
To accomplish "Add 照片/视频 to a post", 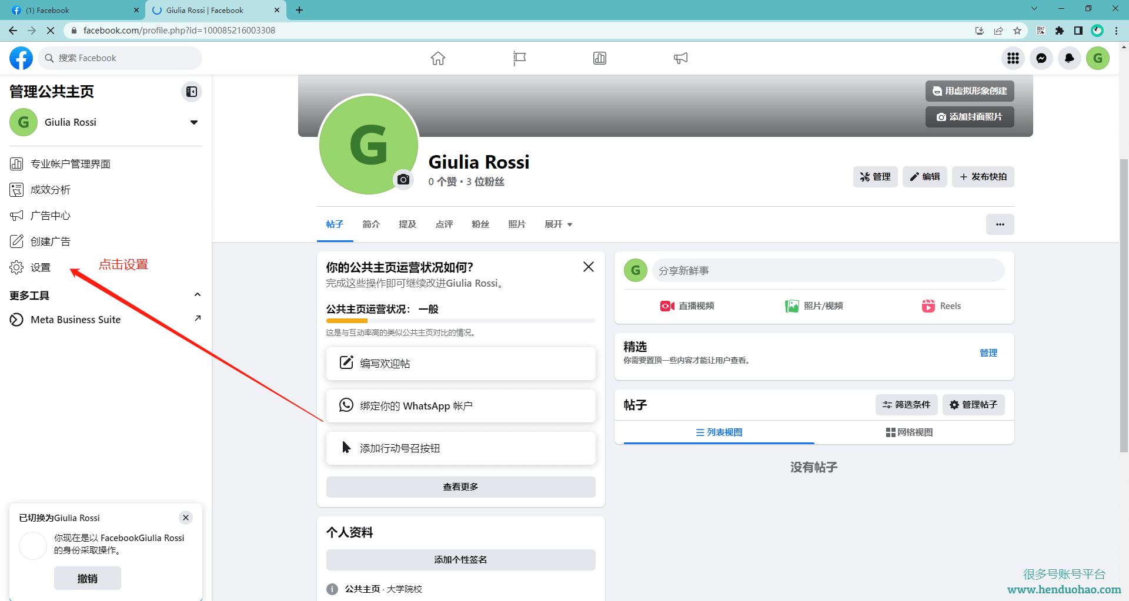I will tap(814, 306).
